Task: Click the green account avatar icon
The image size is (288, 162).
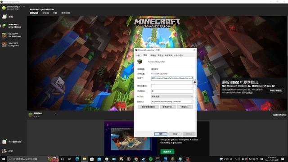Action: click(x=4, y=8)
